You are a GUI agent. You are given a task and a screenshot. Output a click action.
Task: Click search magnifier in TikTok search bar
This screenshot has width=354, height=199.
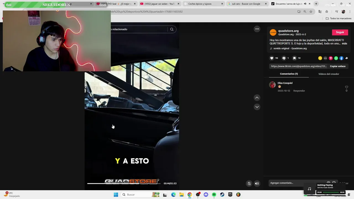[172, 29]
